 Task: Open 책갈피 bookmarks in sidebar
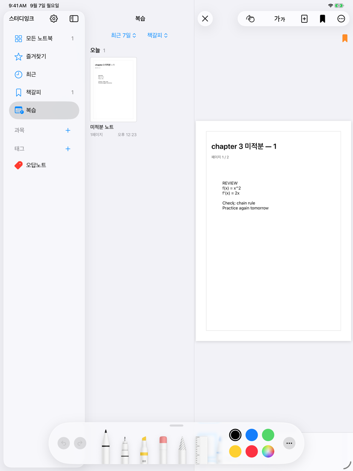pos(44,92)
